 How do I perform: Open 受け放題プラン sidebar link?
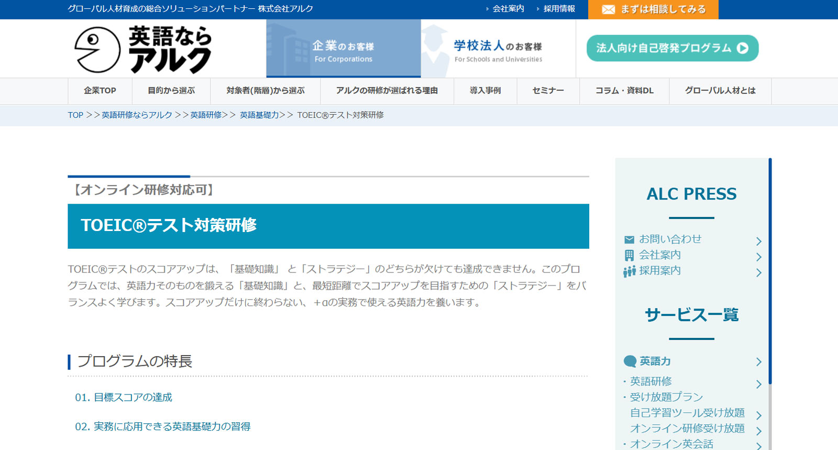(x=666, y=397)
